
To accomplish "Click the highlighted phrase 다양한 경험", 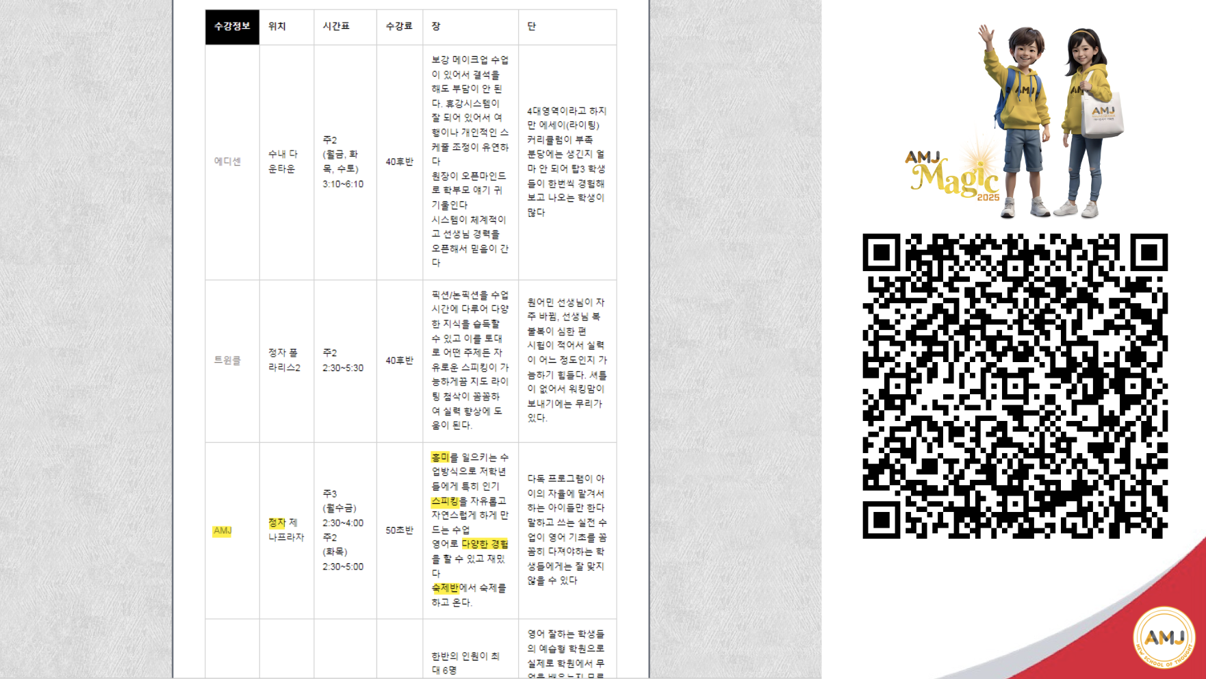I will [485, 544].
